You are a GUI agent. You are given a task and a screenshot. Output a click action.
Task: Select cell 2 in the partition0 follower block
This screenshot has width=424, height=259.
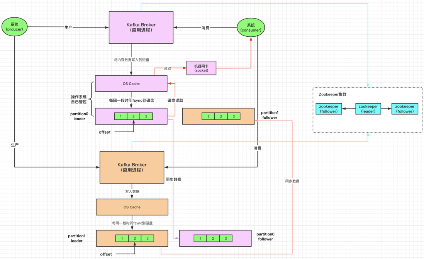pyautogui.click(x=213, y=239)
